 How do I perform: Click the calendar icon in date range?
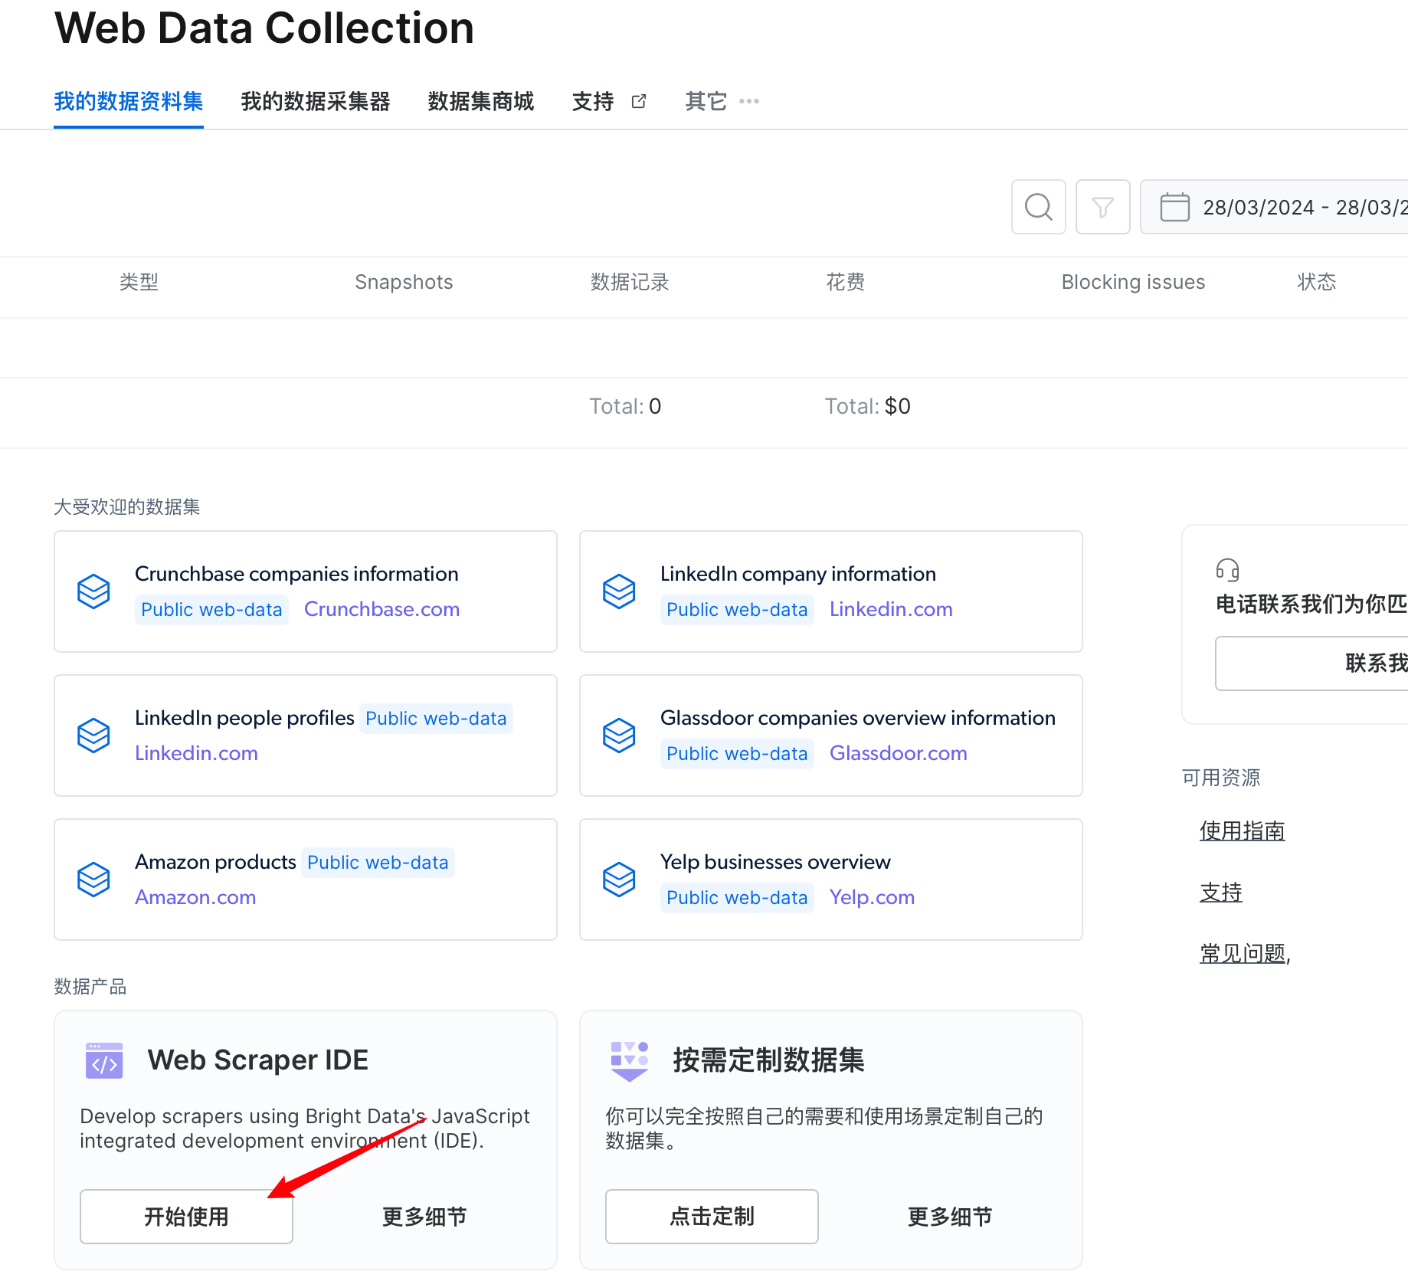[x=1174, y=207]
